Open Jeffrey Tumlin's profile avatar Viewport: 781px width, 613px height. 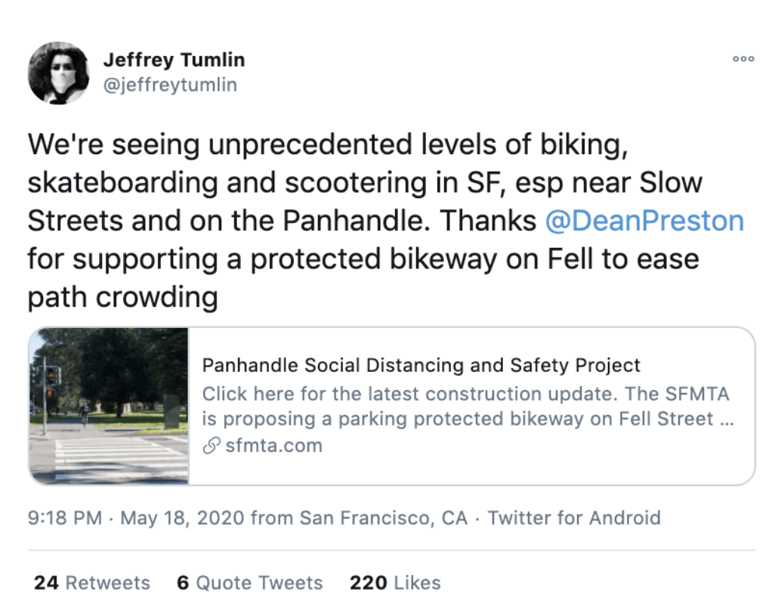pos(59,73)
